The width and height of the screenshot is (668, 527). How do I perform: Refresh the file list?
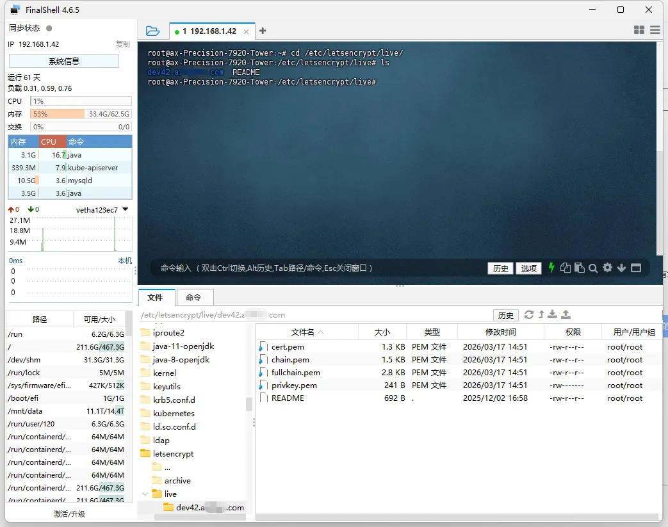point(528,314)
